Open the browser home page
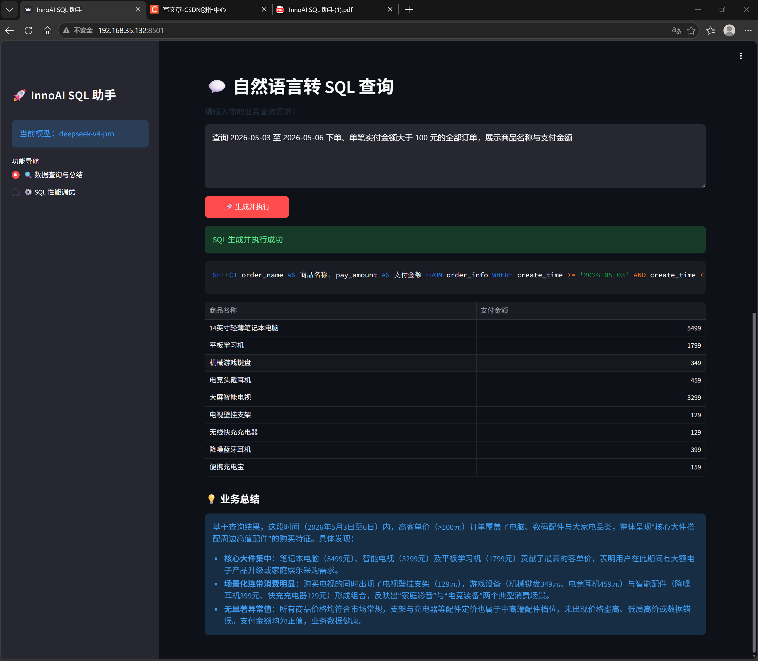Viewport: 758px width, 661px height. click(x=47, y=30)
